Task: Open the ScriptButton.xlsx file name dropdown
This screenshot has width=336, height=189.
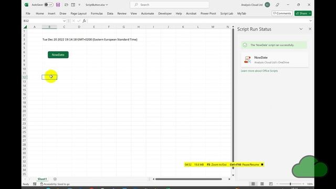Action: click(x=97, y=5)
